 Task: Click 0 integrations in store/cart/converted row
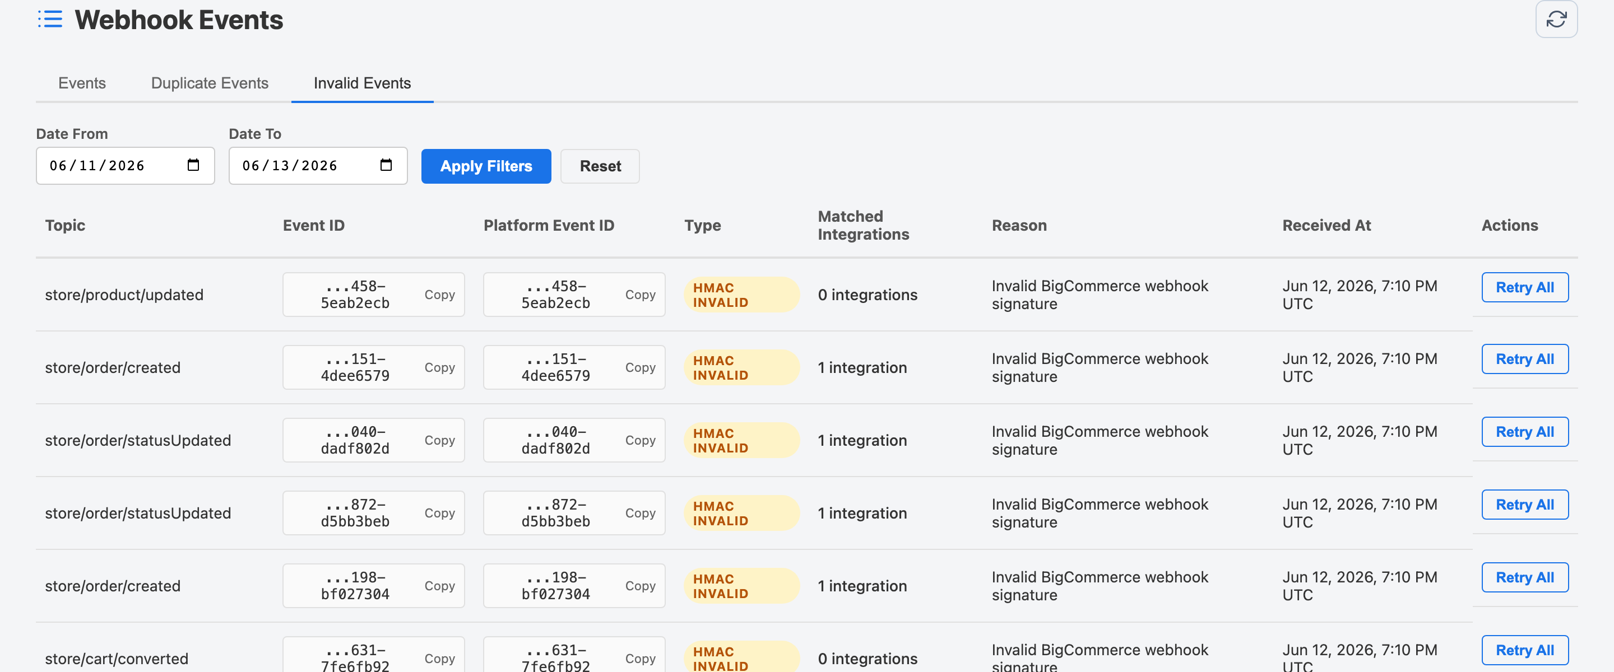[867, 658]
